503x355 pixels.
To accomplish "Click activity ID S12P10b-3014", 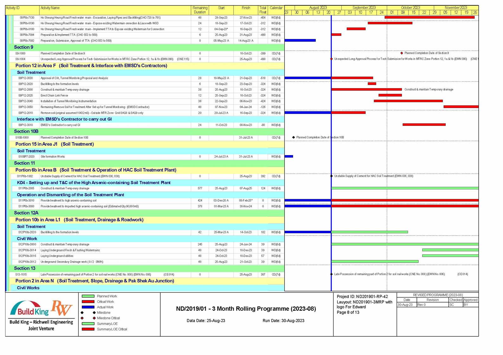I will point(27,250).
